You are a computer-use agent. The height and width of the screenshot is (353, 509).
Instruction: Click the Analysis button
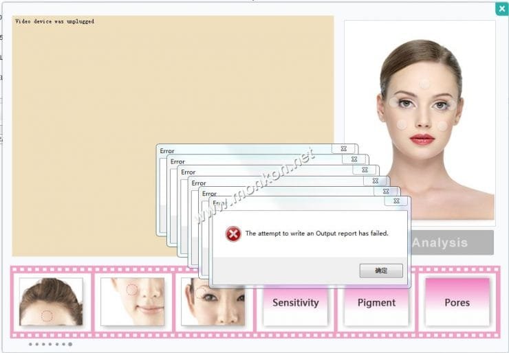point(440,242)
